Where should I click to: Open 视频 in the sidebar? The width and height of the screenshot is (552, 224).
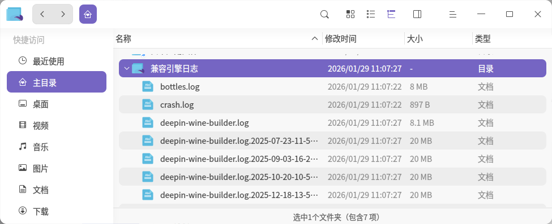56,125
